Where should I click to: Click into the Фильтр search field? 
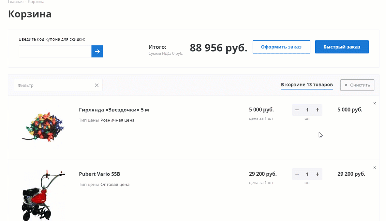coord(54,85)
